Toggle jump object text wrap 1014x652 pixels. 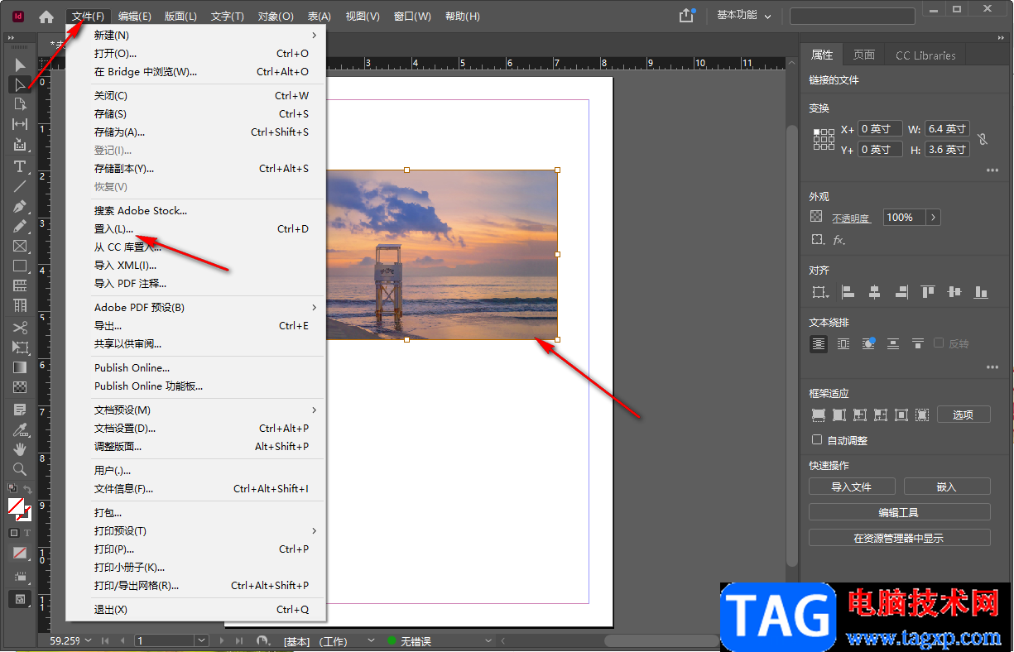coord(893,343)
